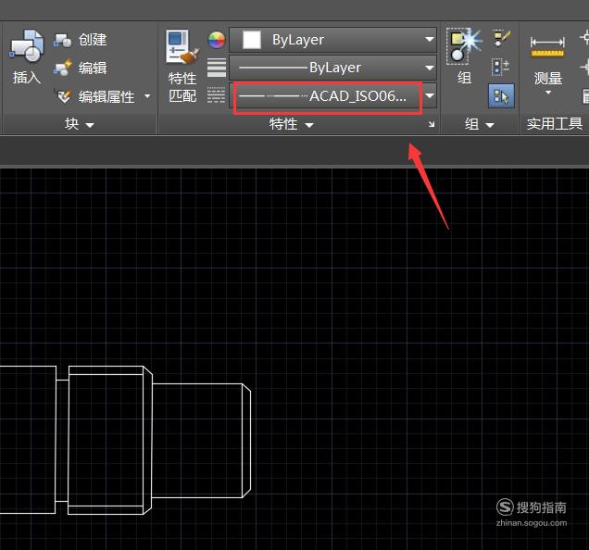The width and height of the screenshot is (589, 550).
Task: Click the Insert block (插入) icon
Action: pos(26,45)
